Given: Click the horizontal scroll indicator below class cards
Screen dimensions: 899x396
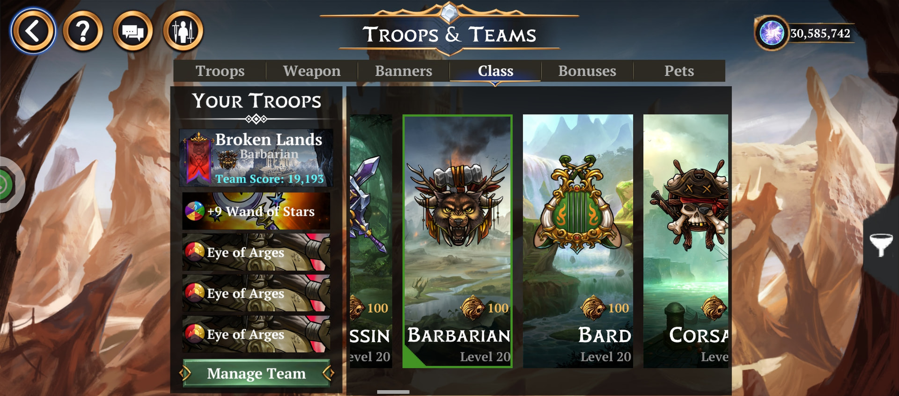Looking at the screenshot, I should 393,392.
